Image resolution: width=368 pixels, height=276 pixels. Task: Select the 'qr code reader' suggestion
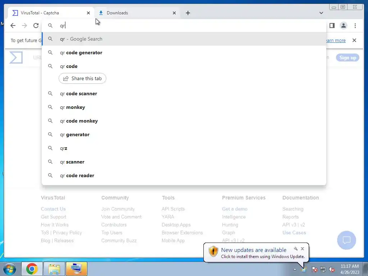click(184, 175)
